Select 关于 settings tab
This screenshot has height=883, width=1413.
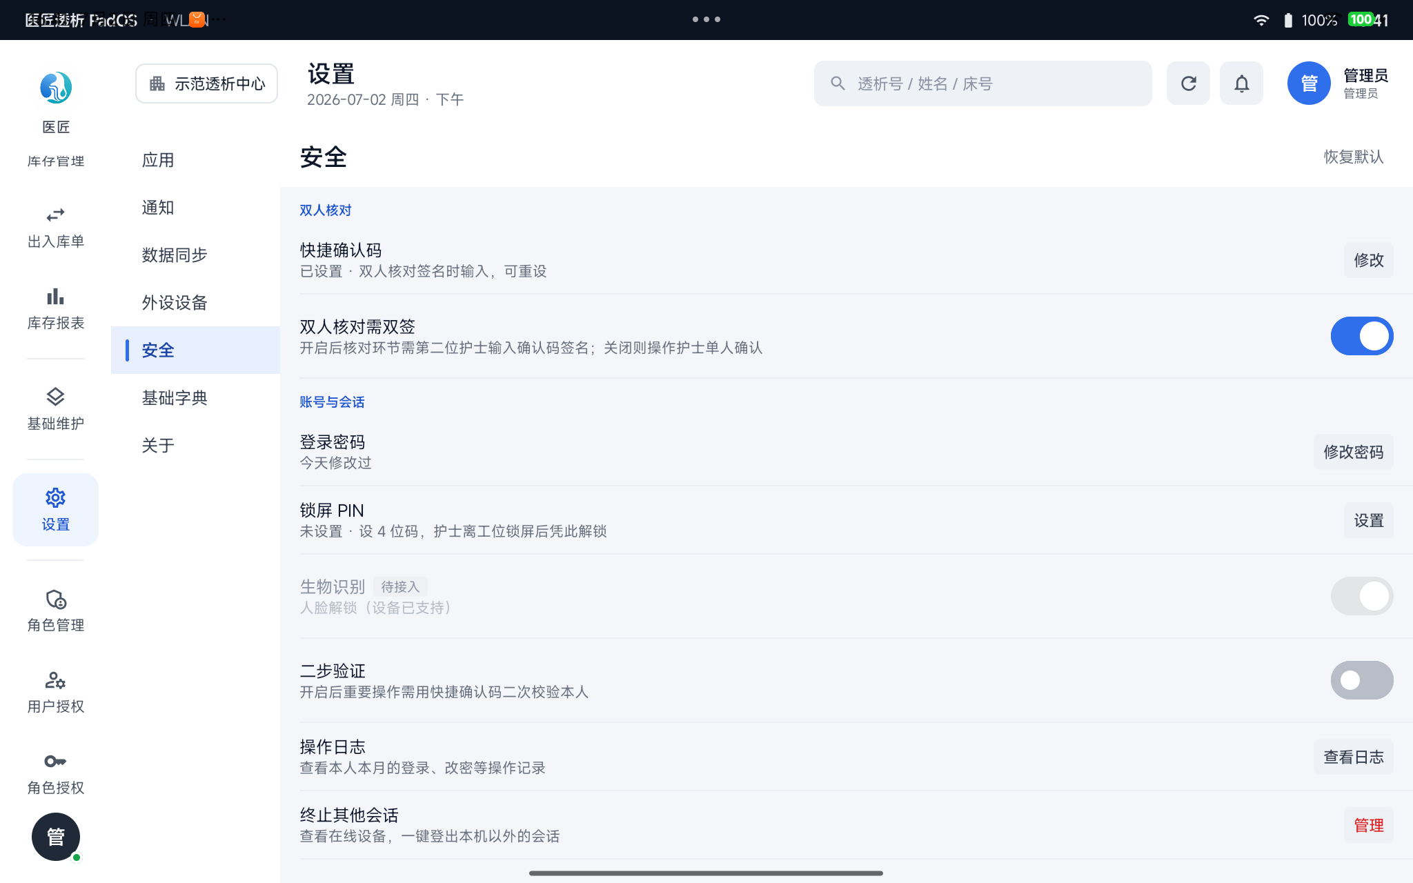point(195,446)
